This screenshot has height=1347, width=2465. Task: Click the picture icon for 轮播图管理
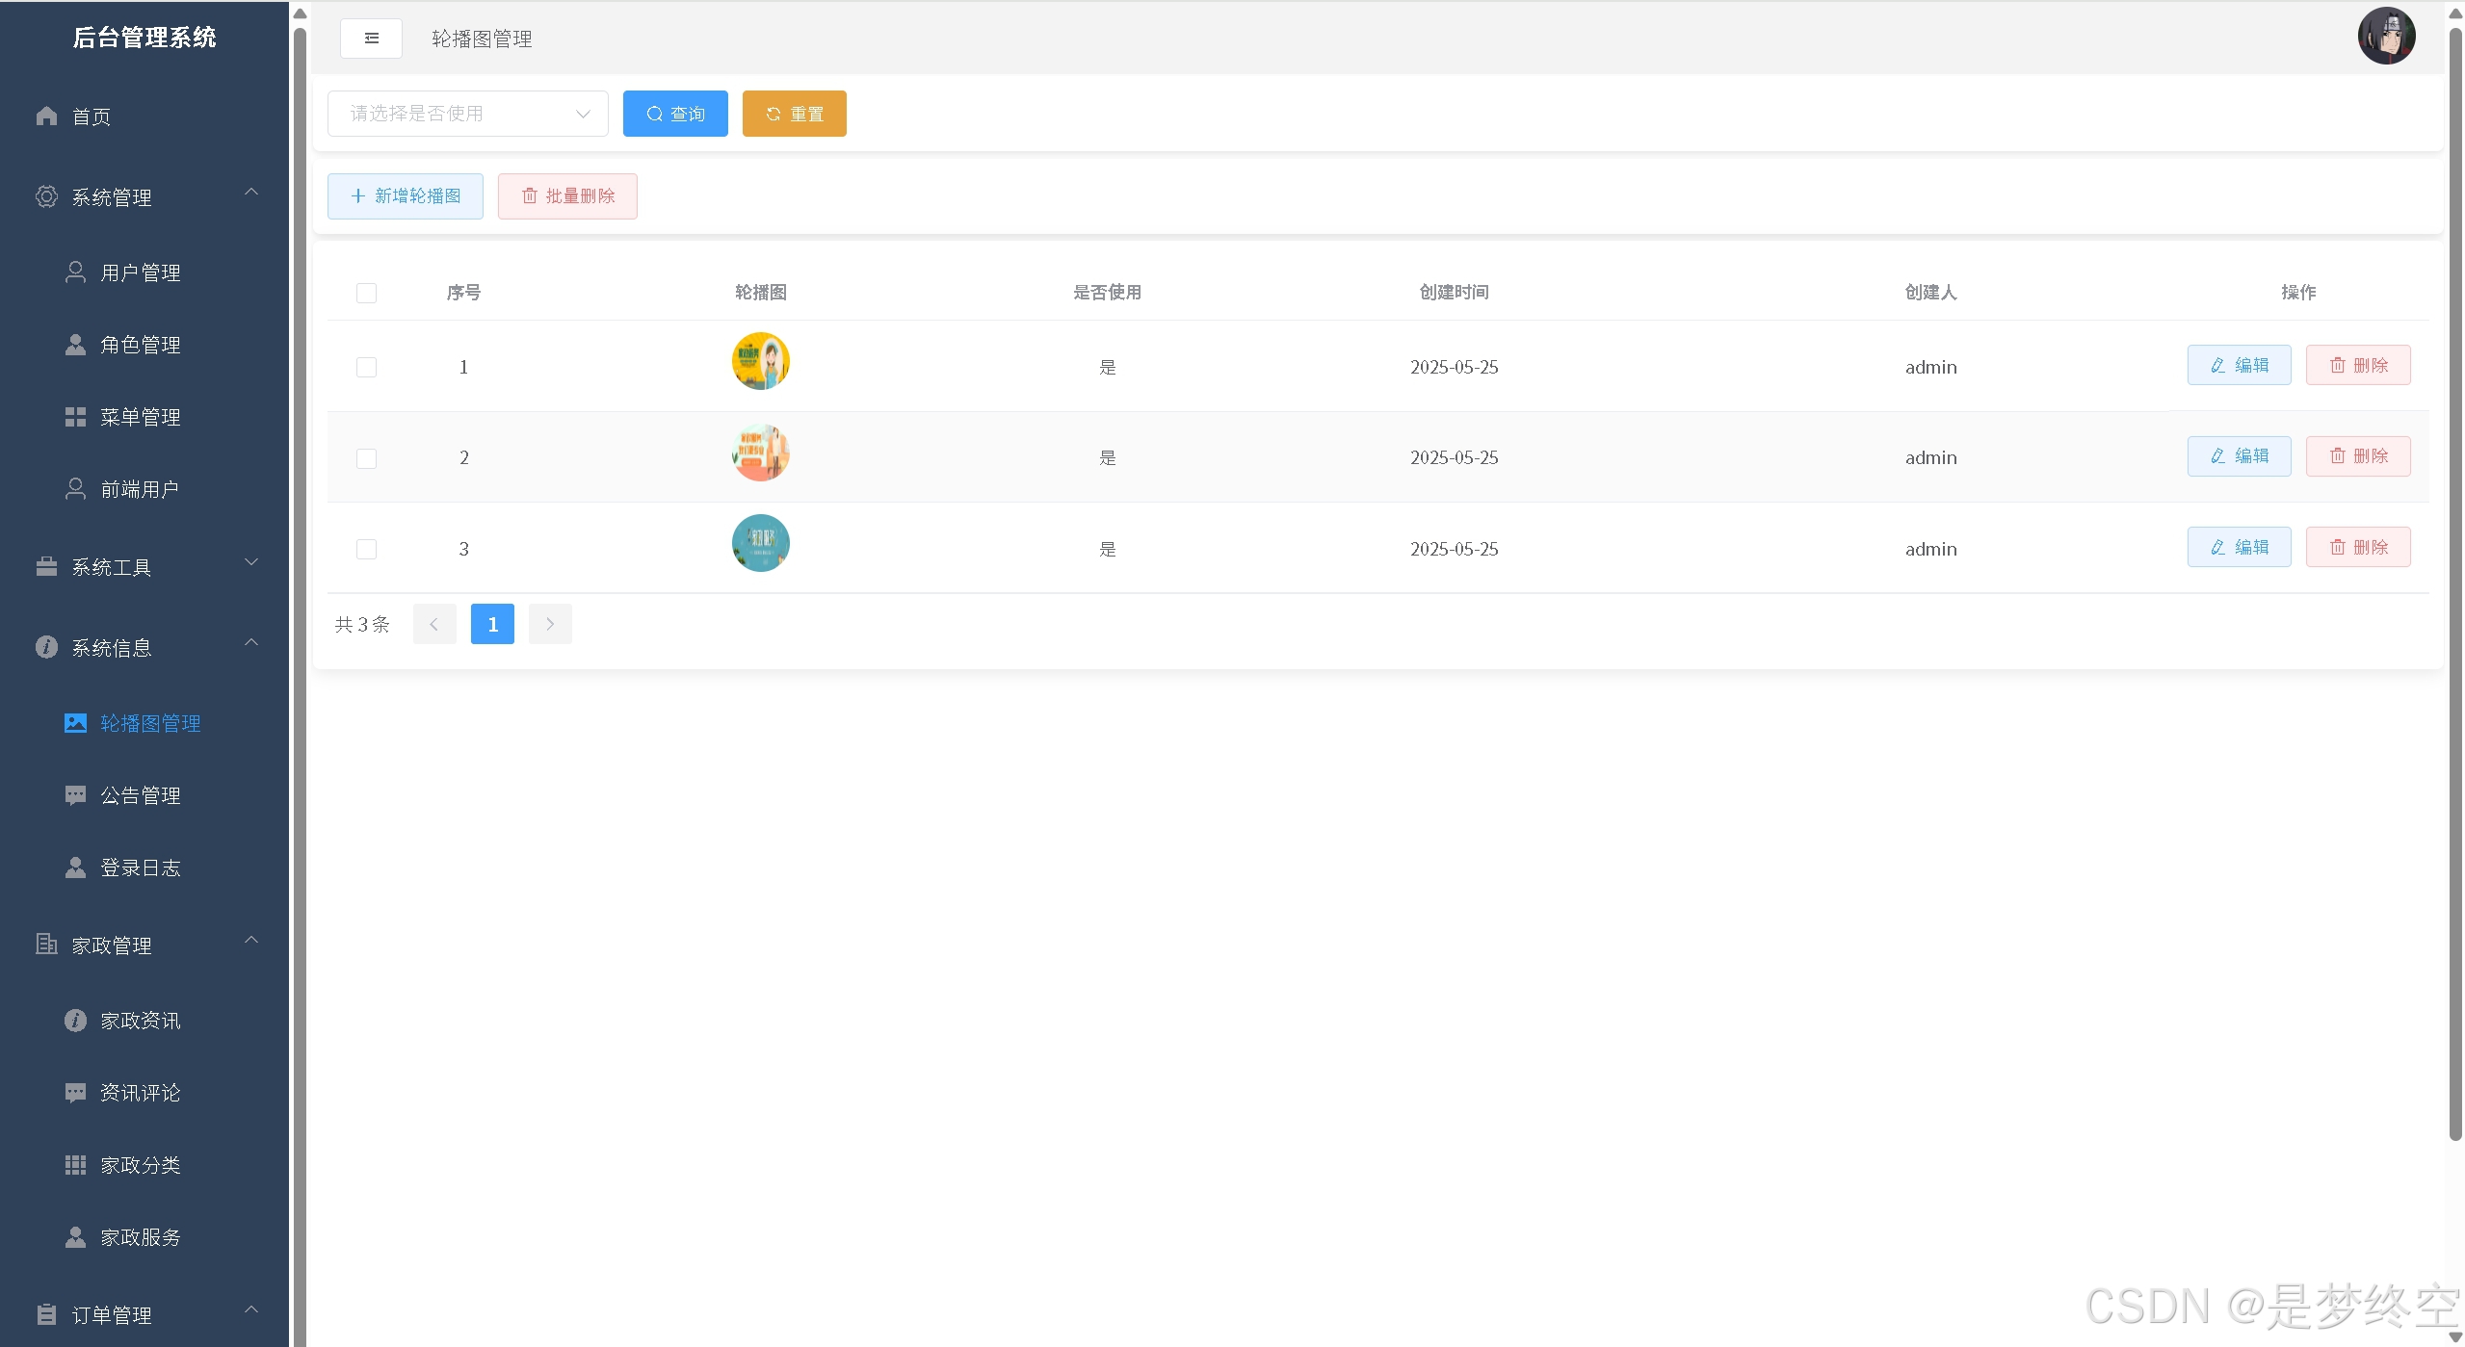click(75, 723)
